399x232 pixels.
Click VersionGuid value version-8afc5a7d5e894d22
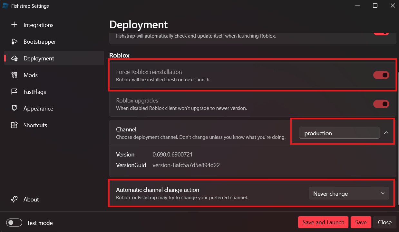tap(186, 165)
